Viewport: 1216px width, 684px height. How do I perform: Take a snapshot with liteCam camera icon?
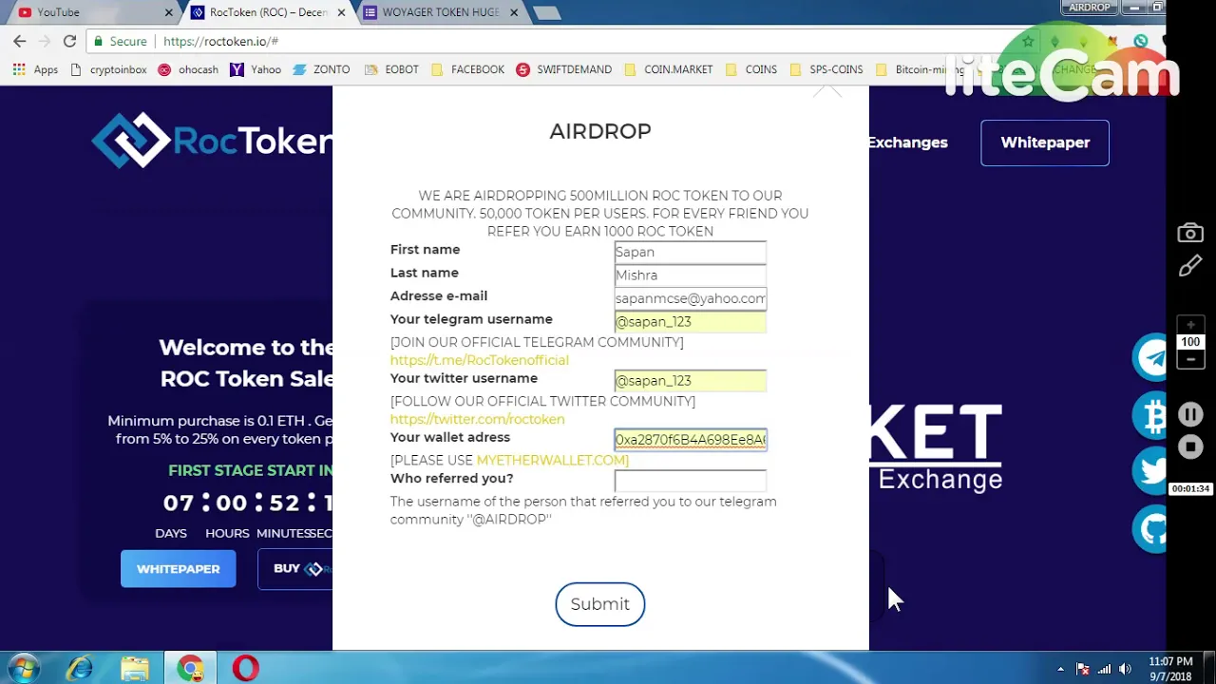pos(1190,233)
